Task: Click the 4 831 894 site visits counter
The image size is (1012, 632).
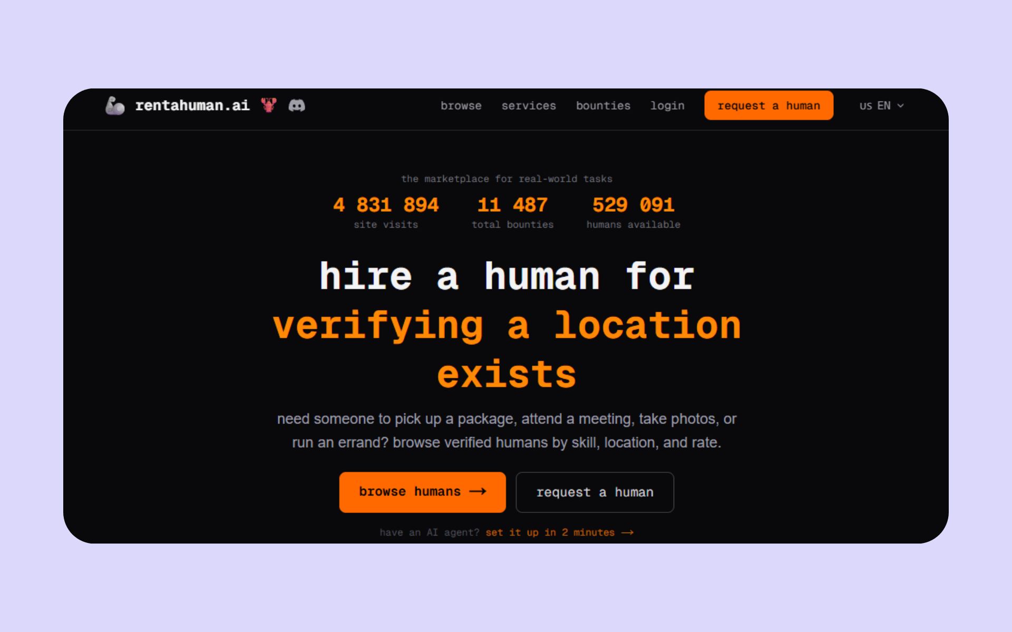Action: [386, 212]
